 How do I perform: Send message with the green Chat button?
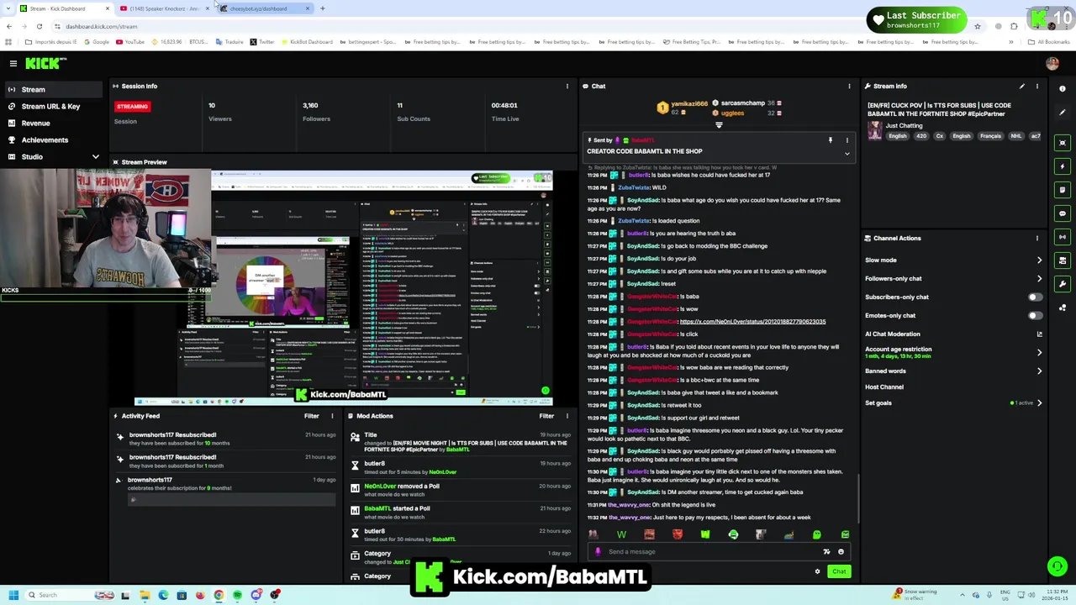[x=839, y=571]
